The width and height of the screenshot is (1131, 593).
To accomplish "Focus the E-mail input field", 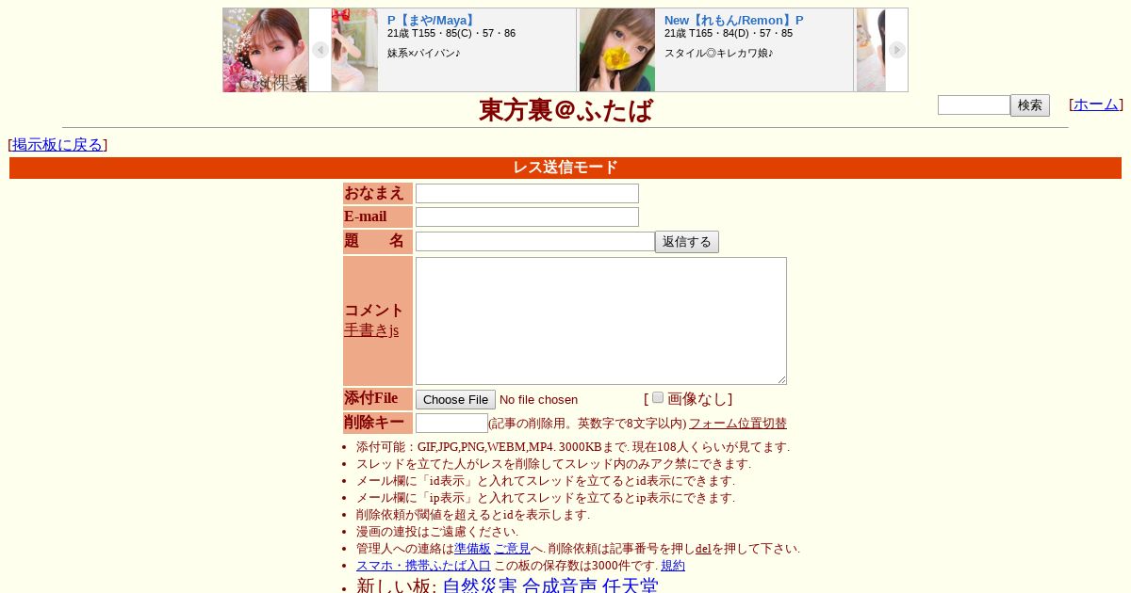I will coord(527,217).
